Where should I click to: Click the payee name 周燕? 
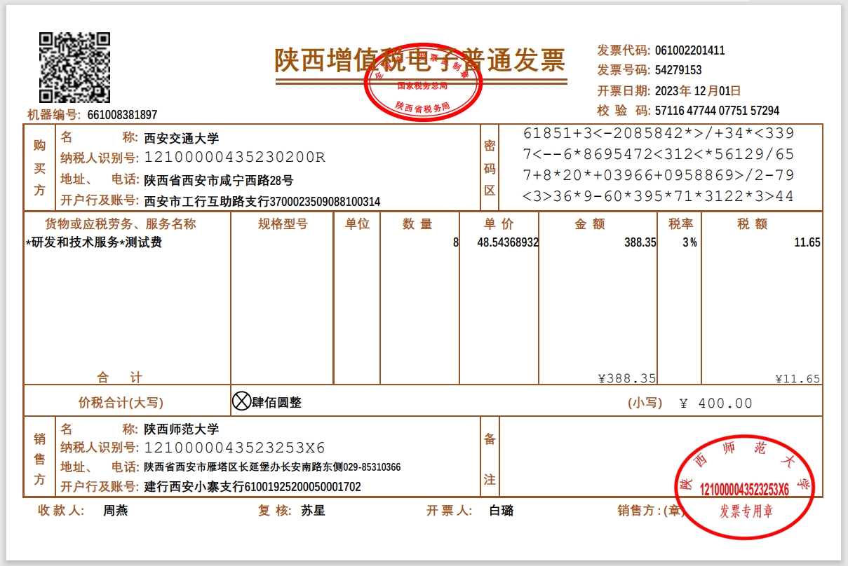point(116,511)
